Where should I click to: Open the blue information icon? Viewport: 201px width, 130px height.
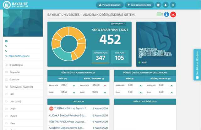coord(166,15)
